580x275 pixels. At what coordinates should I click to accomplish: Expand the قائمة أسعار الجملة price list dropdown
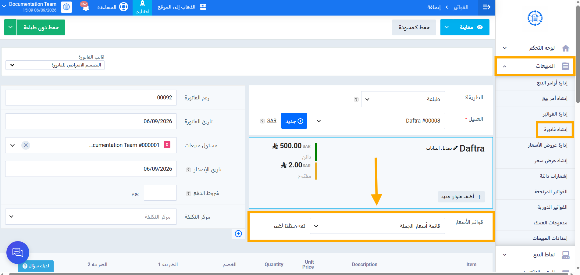point(377,226)
